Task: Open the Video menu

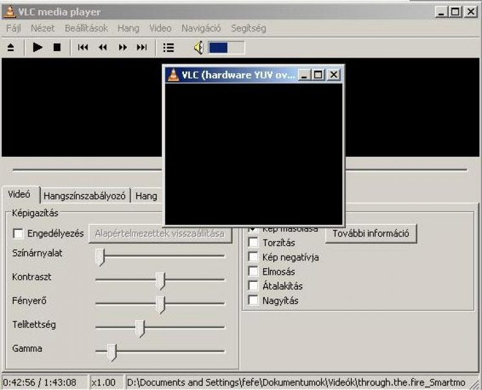Action: [x=160, y=29]
